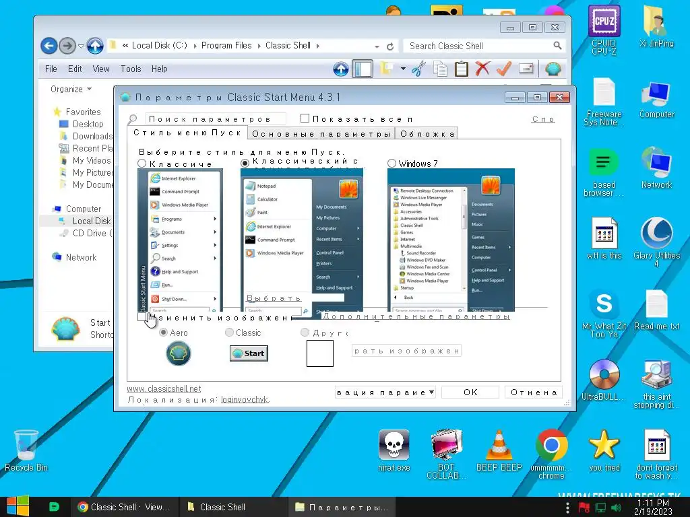This screenshot has width=690, height=517.
Task: Click the Выбрать обложку link
Action: click(274, 298)
